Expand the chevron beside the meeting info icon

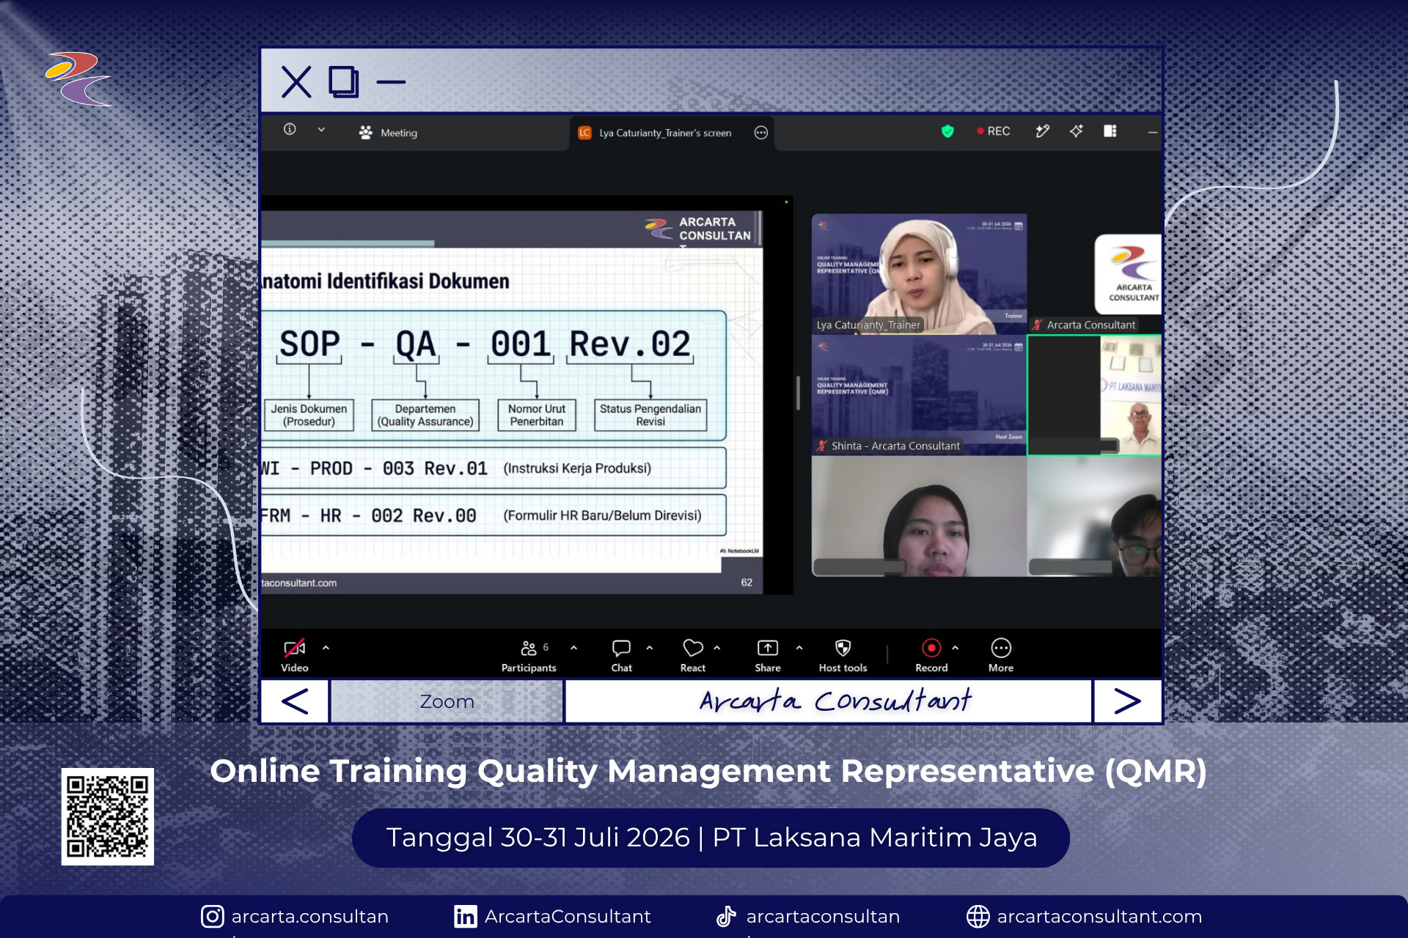321,130
